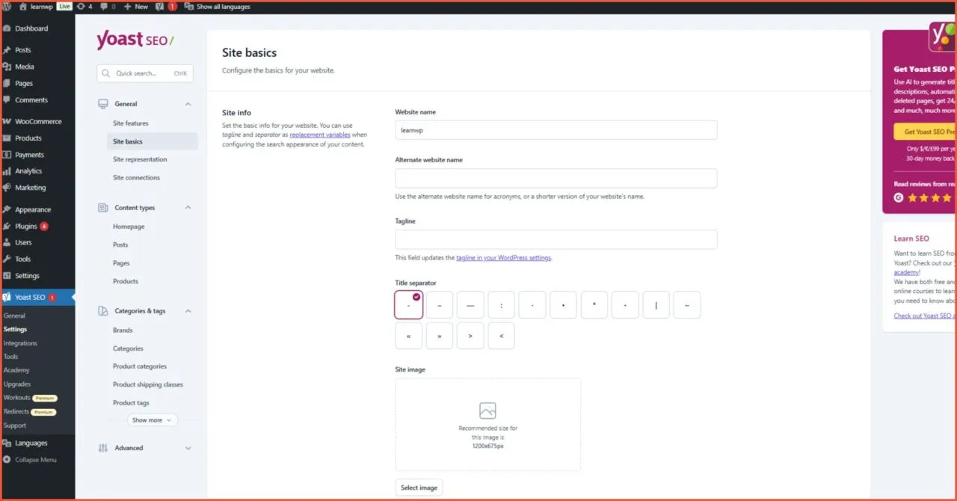Select the double-arrow « title separator

point(408,336)
